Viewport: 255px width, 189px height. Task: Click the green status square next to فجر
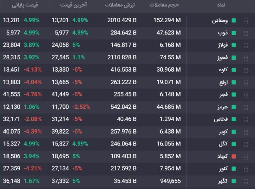pyautogui.click(x=234, y=95)
